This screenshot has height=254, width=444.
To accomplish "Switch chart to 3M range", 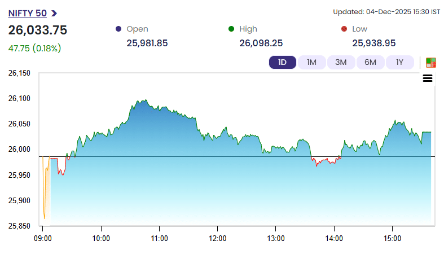I will coord(341,62).
